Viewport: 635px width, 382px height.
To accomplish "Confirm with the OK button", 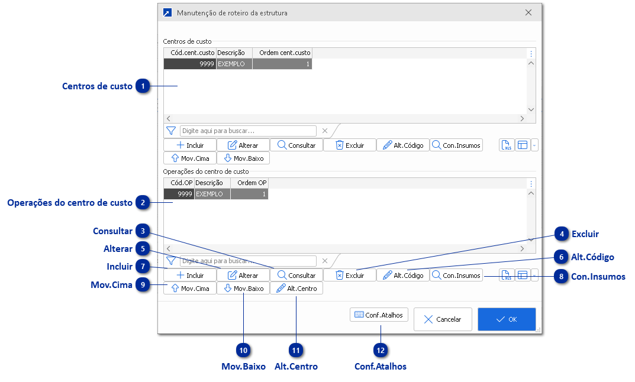I will point(507,319).
